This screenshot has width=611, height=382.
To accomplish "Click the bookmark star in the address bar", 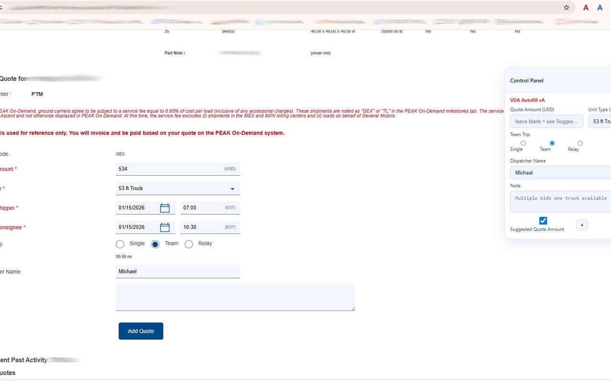I will 566,8.
